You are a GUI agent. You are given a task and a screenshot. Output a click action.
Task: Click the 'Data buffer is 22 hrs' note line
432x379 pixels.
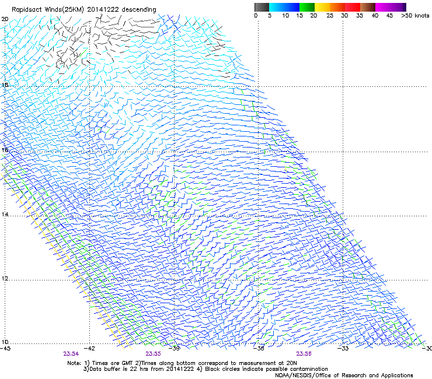tap(205, 369)
